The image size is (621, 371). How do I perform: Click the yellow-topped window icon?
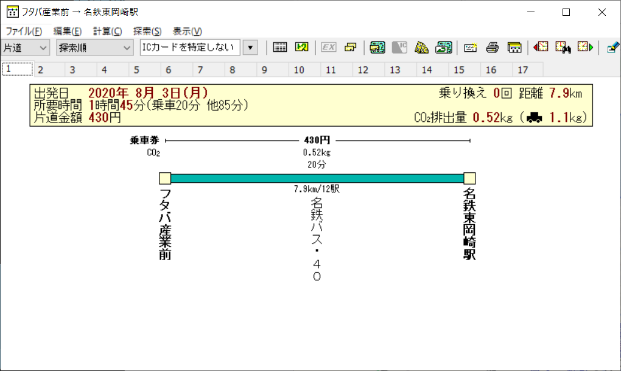(x=514, y=48)
